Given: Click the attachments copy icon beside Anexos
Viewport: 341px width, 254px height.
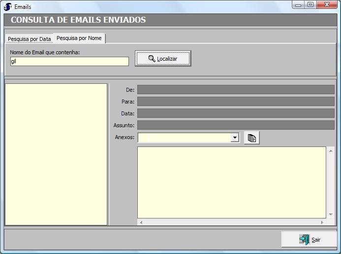Looking at the screenshot, I should click(x=252, y=138).
